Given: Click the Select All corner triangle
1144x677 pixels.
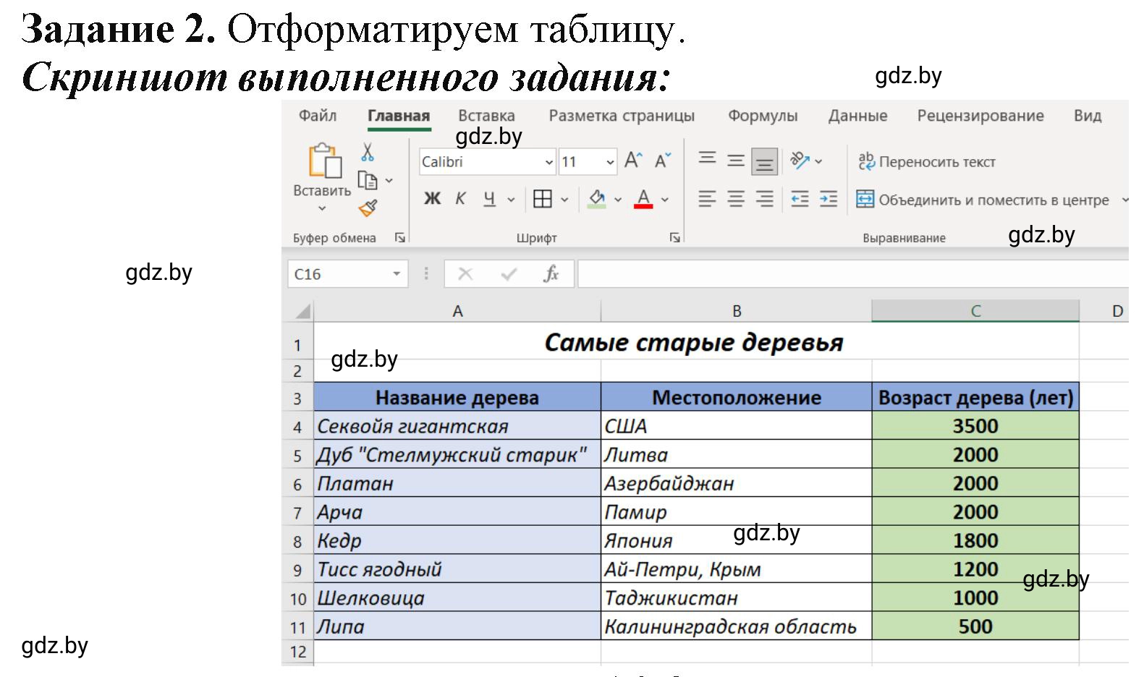Looking at the screenshot, I should click(303, 312).
